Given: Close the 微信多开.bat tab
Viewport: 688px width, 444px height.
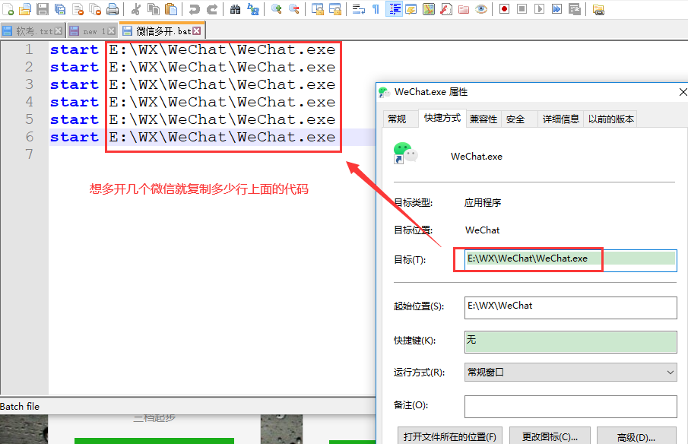Looking at the screenshot, I should pos(197,30).
